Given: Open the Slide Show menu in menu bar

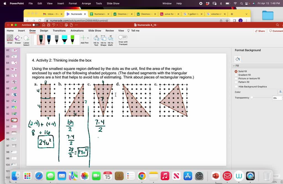Looking at the screenshot, I should (x=113, y=3).
